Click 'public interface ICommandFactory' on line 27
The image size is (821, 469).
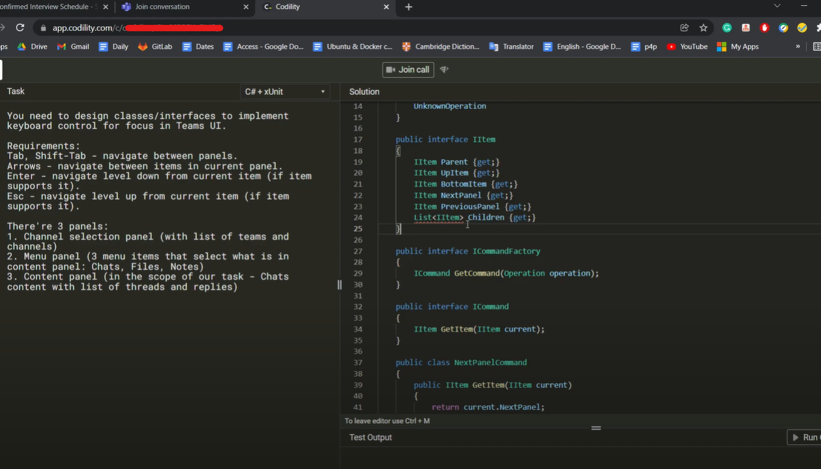pyautogui.click(x=468, y=251)
